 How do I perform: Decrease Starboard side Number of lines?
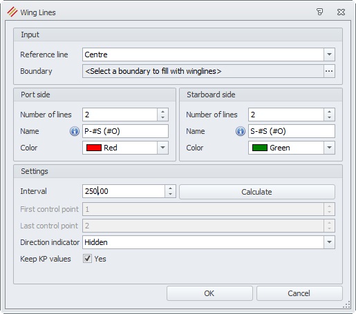329,117
